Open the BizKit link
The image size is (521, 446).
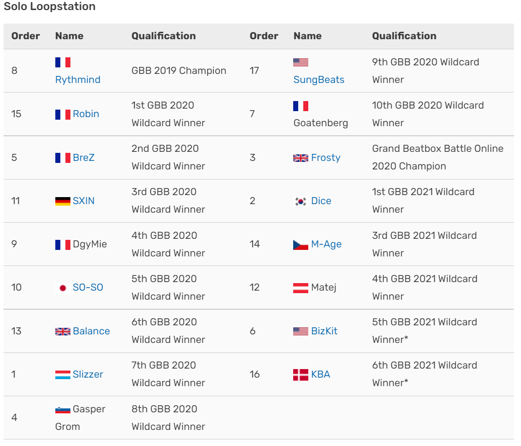pyautogui.click(x=324, y=331)
